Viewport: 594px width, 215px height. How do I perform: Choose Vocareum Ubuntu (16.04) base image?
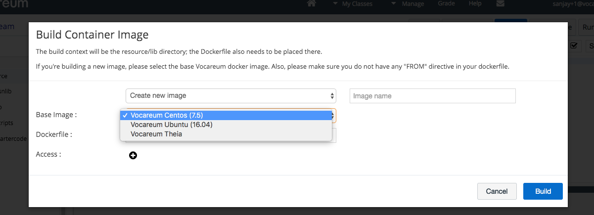tap(226, 125)
